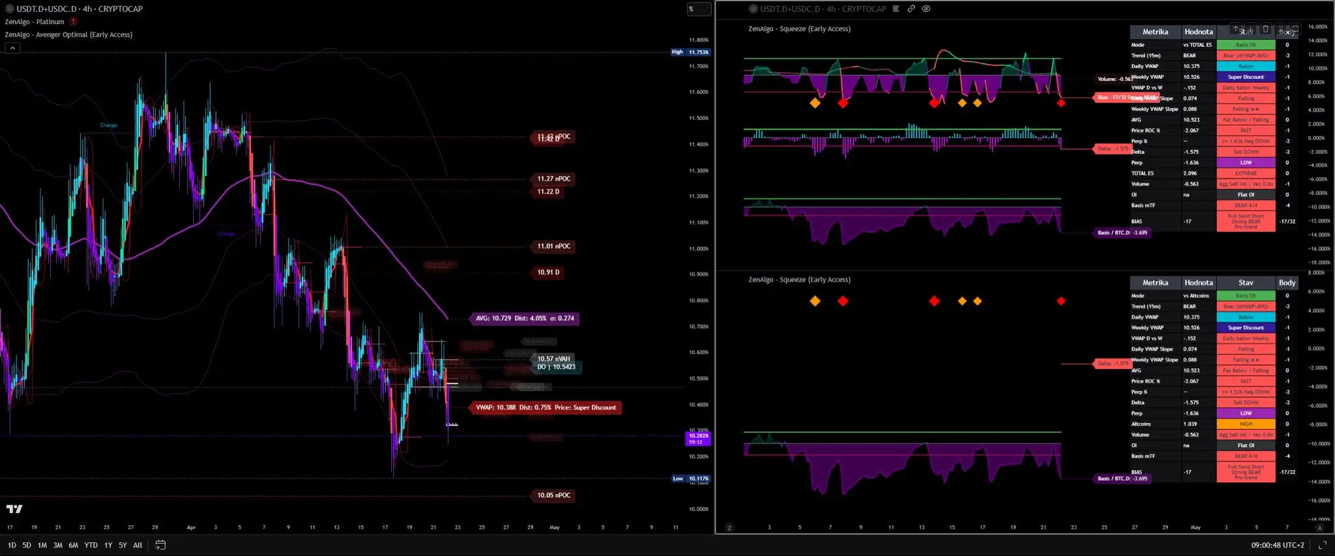Click the 10.05 nPOC level label
The image size is (1335, 556).
pos(553,495)
